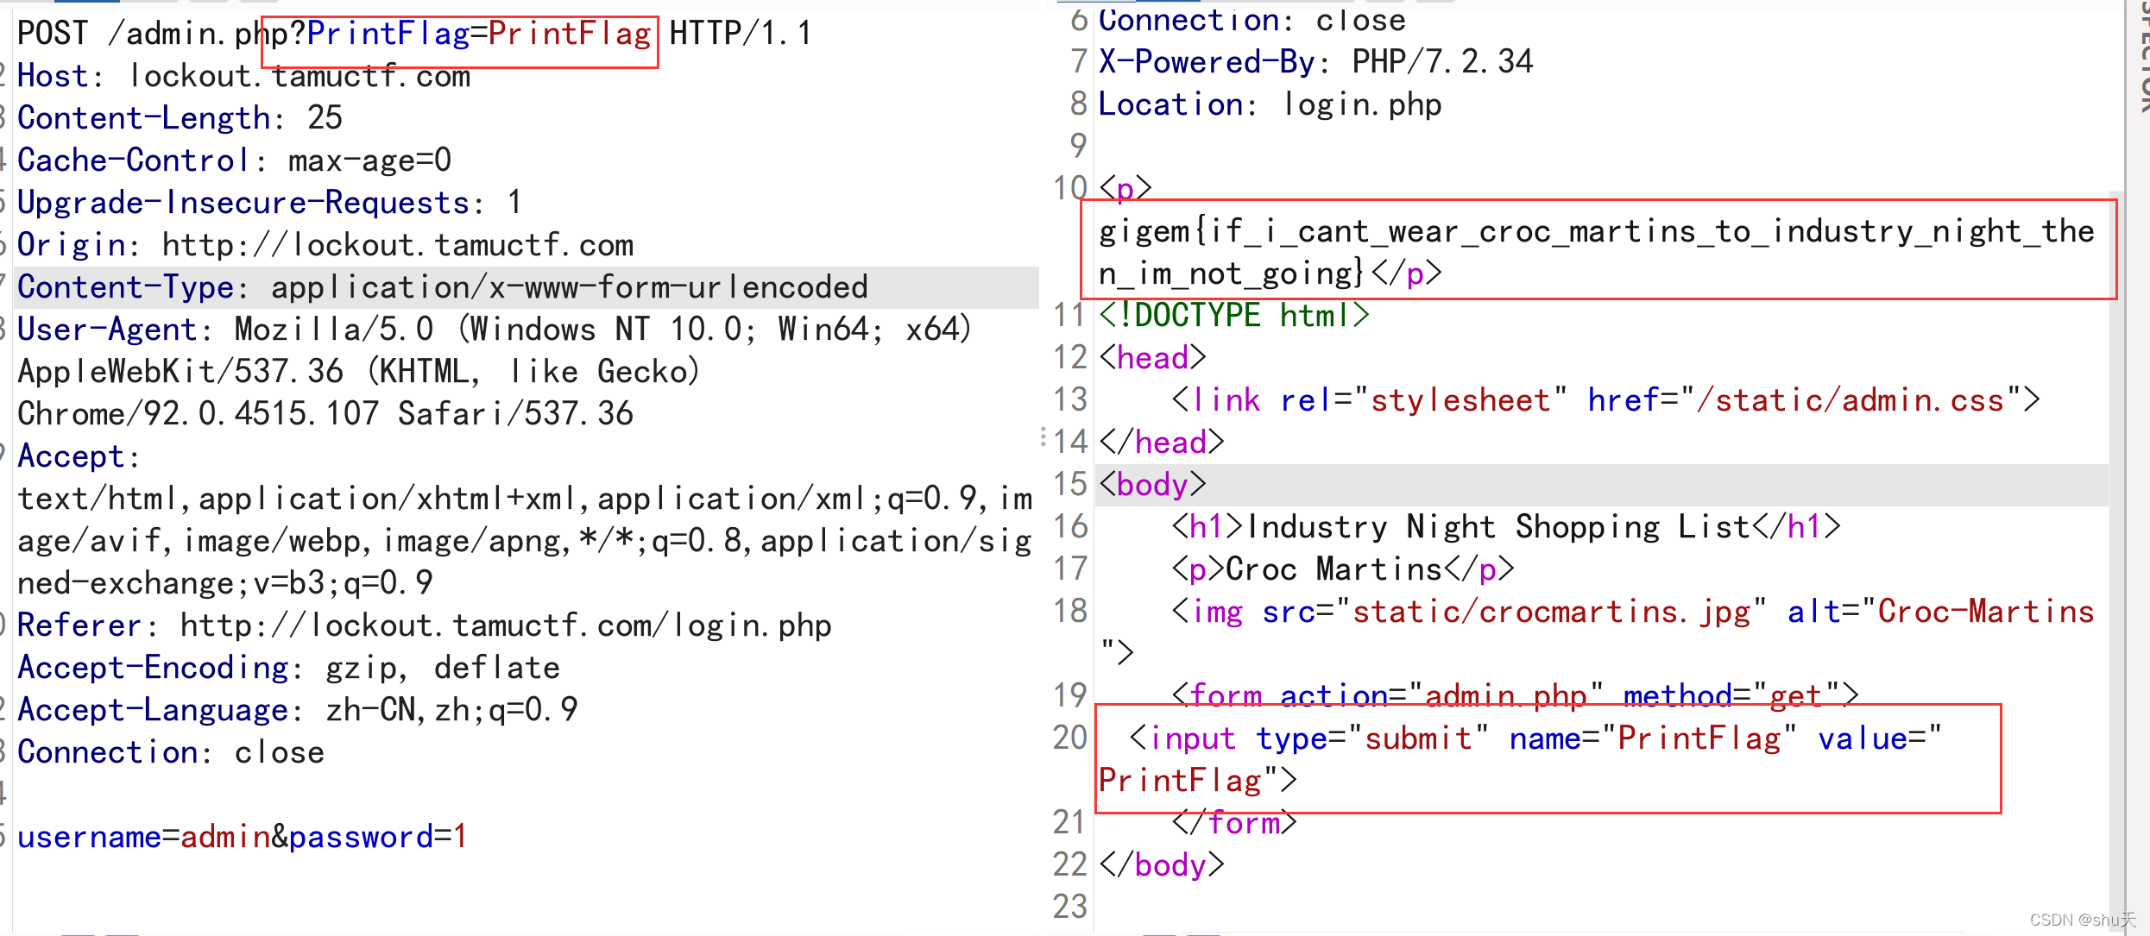Click the POST /admin.php request line
Viewport: 2150px width, 936px height.
pos(414,34)
